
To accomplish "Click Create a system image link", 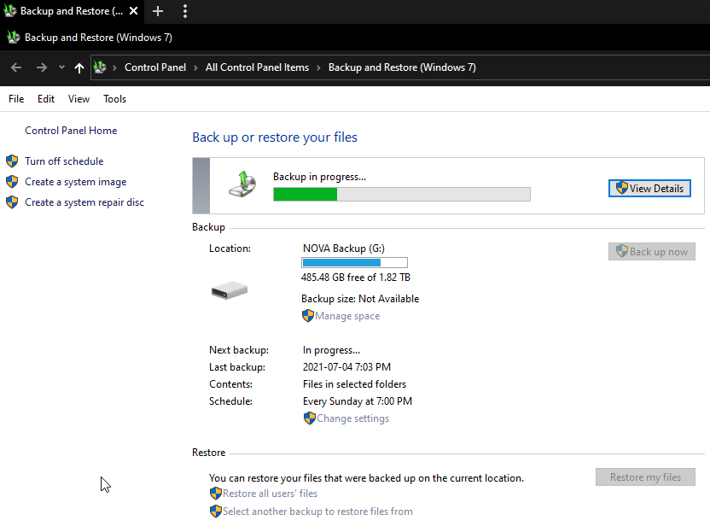I will pyautogui.click(x=76, y=182).
